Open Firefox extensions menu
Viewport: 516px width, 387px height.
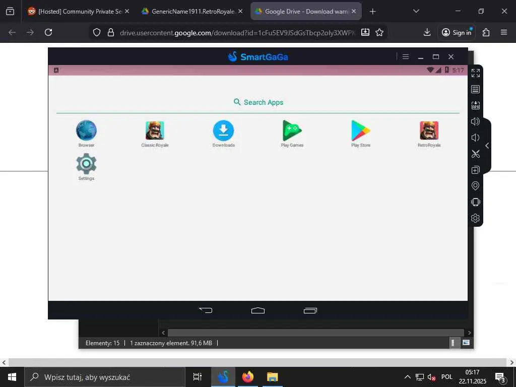(x=486, y=32)
